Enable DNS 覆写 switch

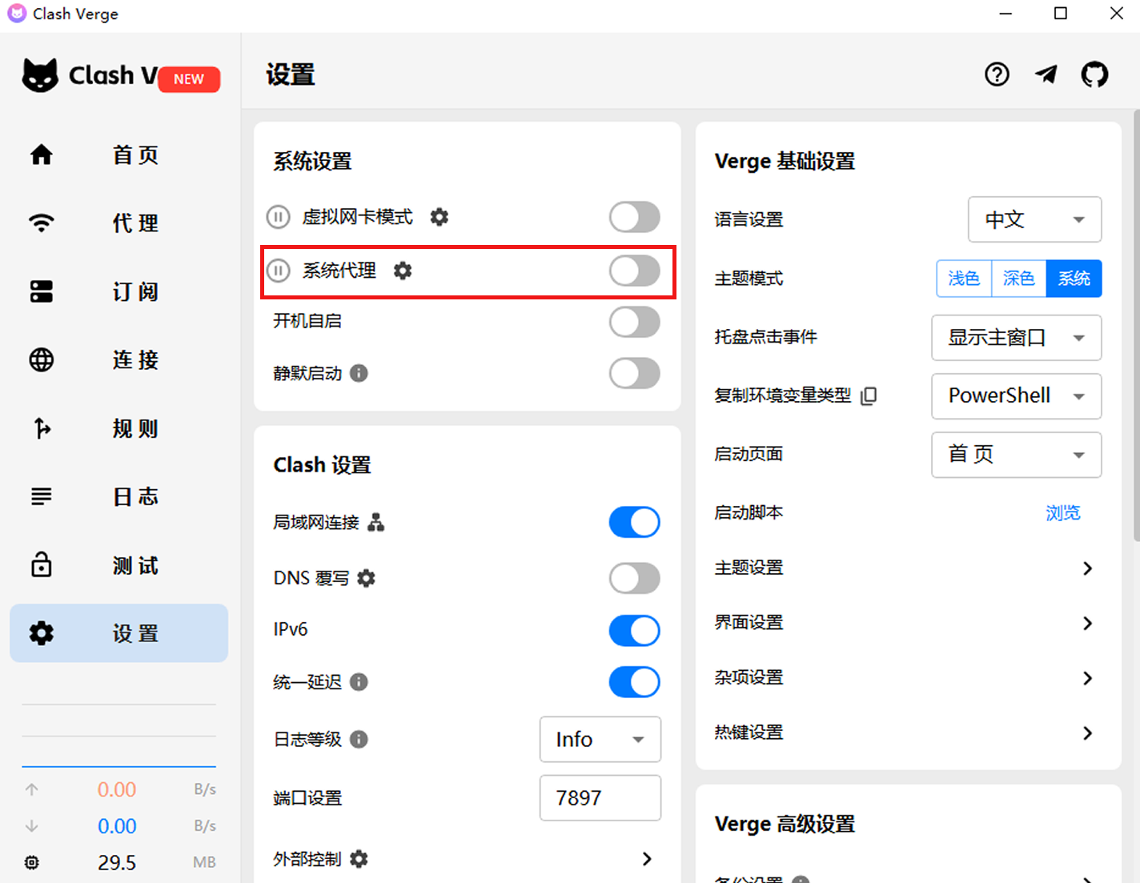pyautogui.click(x=635, y=578)
